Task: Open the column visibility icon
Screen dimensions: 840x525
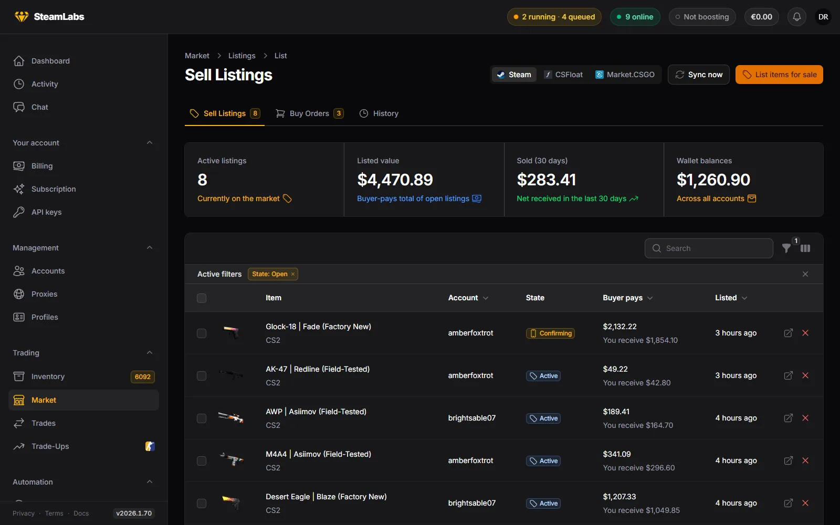Action: click(x=805, y=248)
